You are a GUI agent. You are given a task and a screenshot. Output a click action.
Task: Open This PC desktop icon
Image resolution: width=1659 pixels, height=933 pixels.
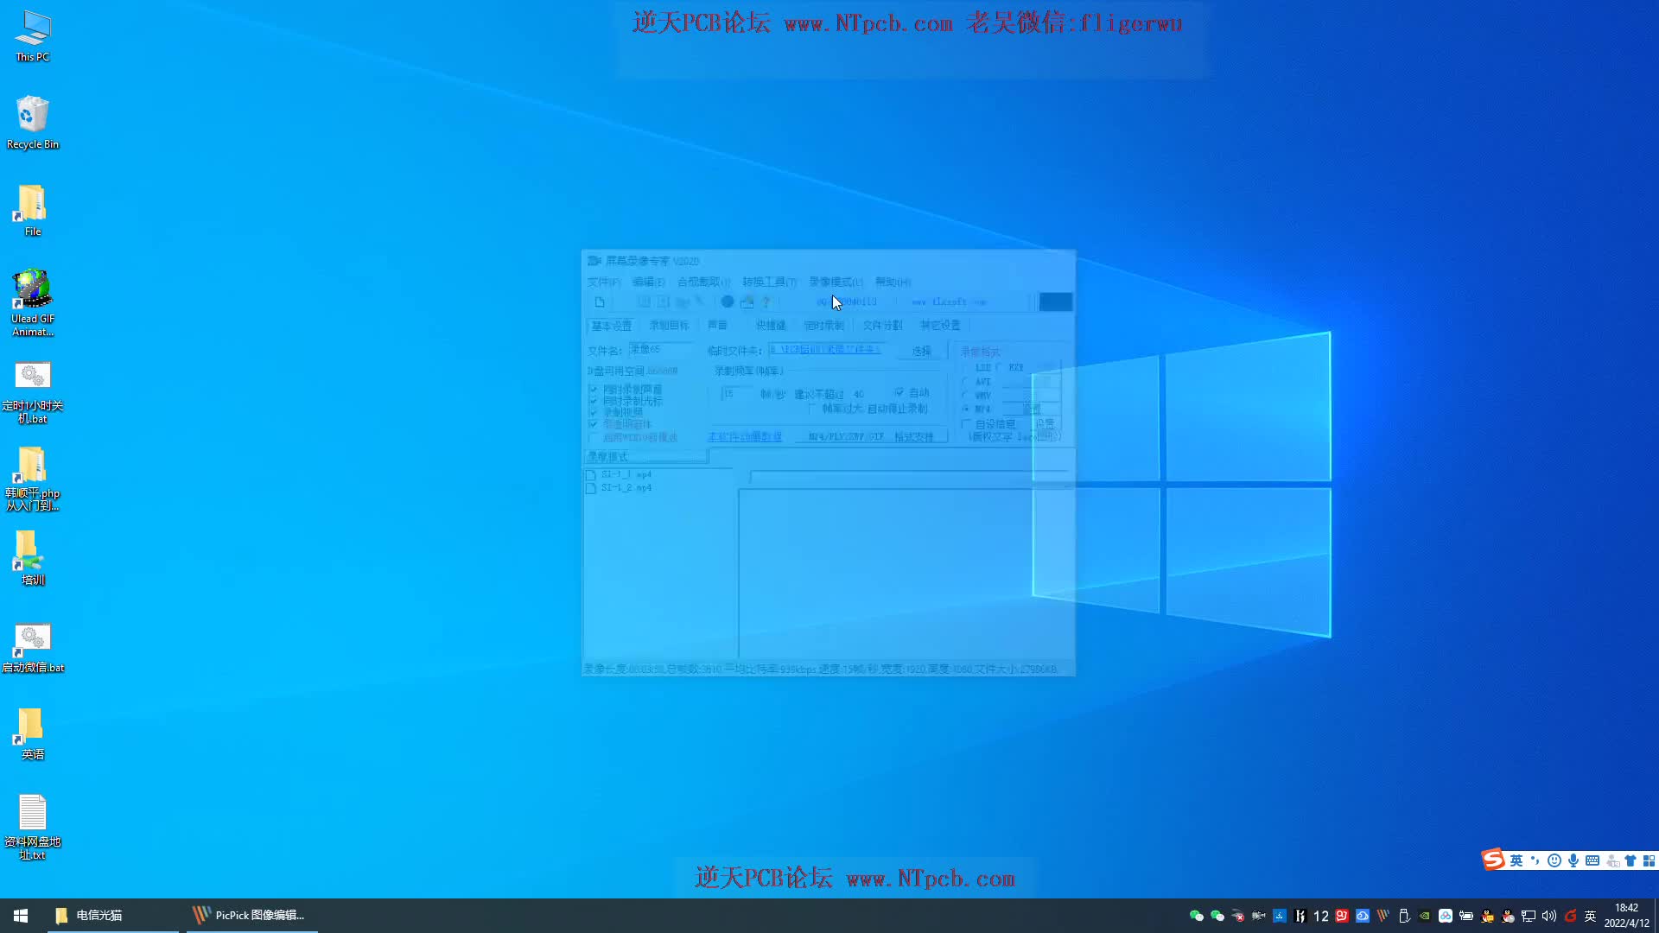coord(33,36)
